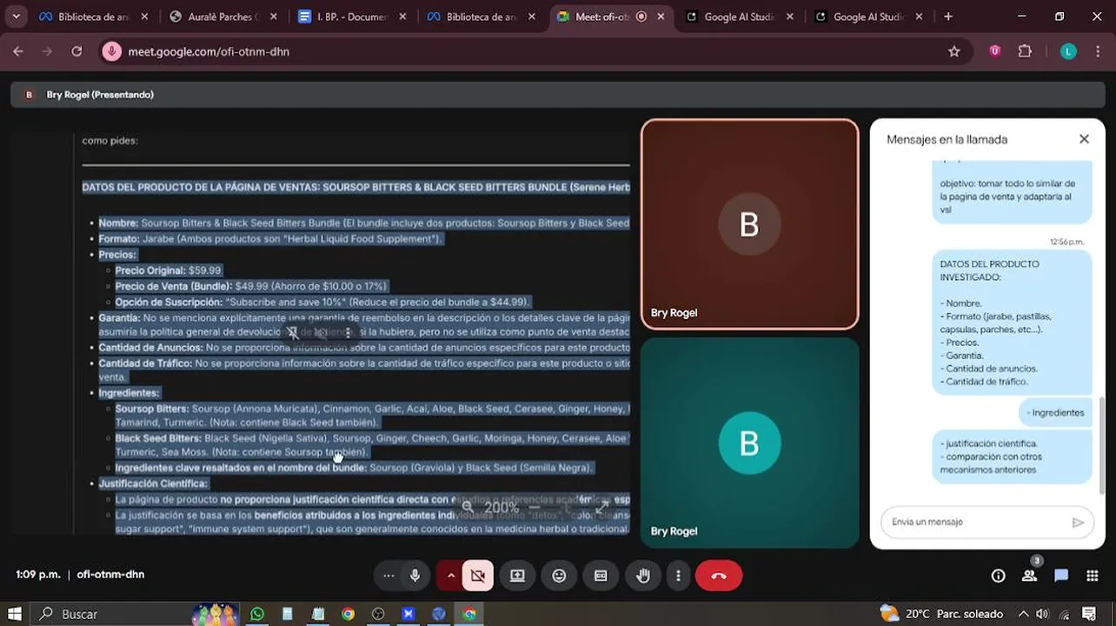1116x626 pixels.
Task: Toggle the chat panel icon
Action: (x=1060, y=576)
